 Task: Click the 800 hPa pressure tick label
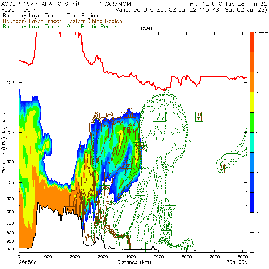point(10,233)
